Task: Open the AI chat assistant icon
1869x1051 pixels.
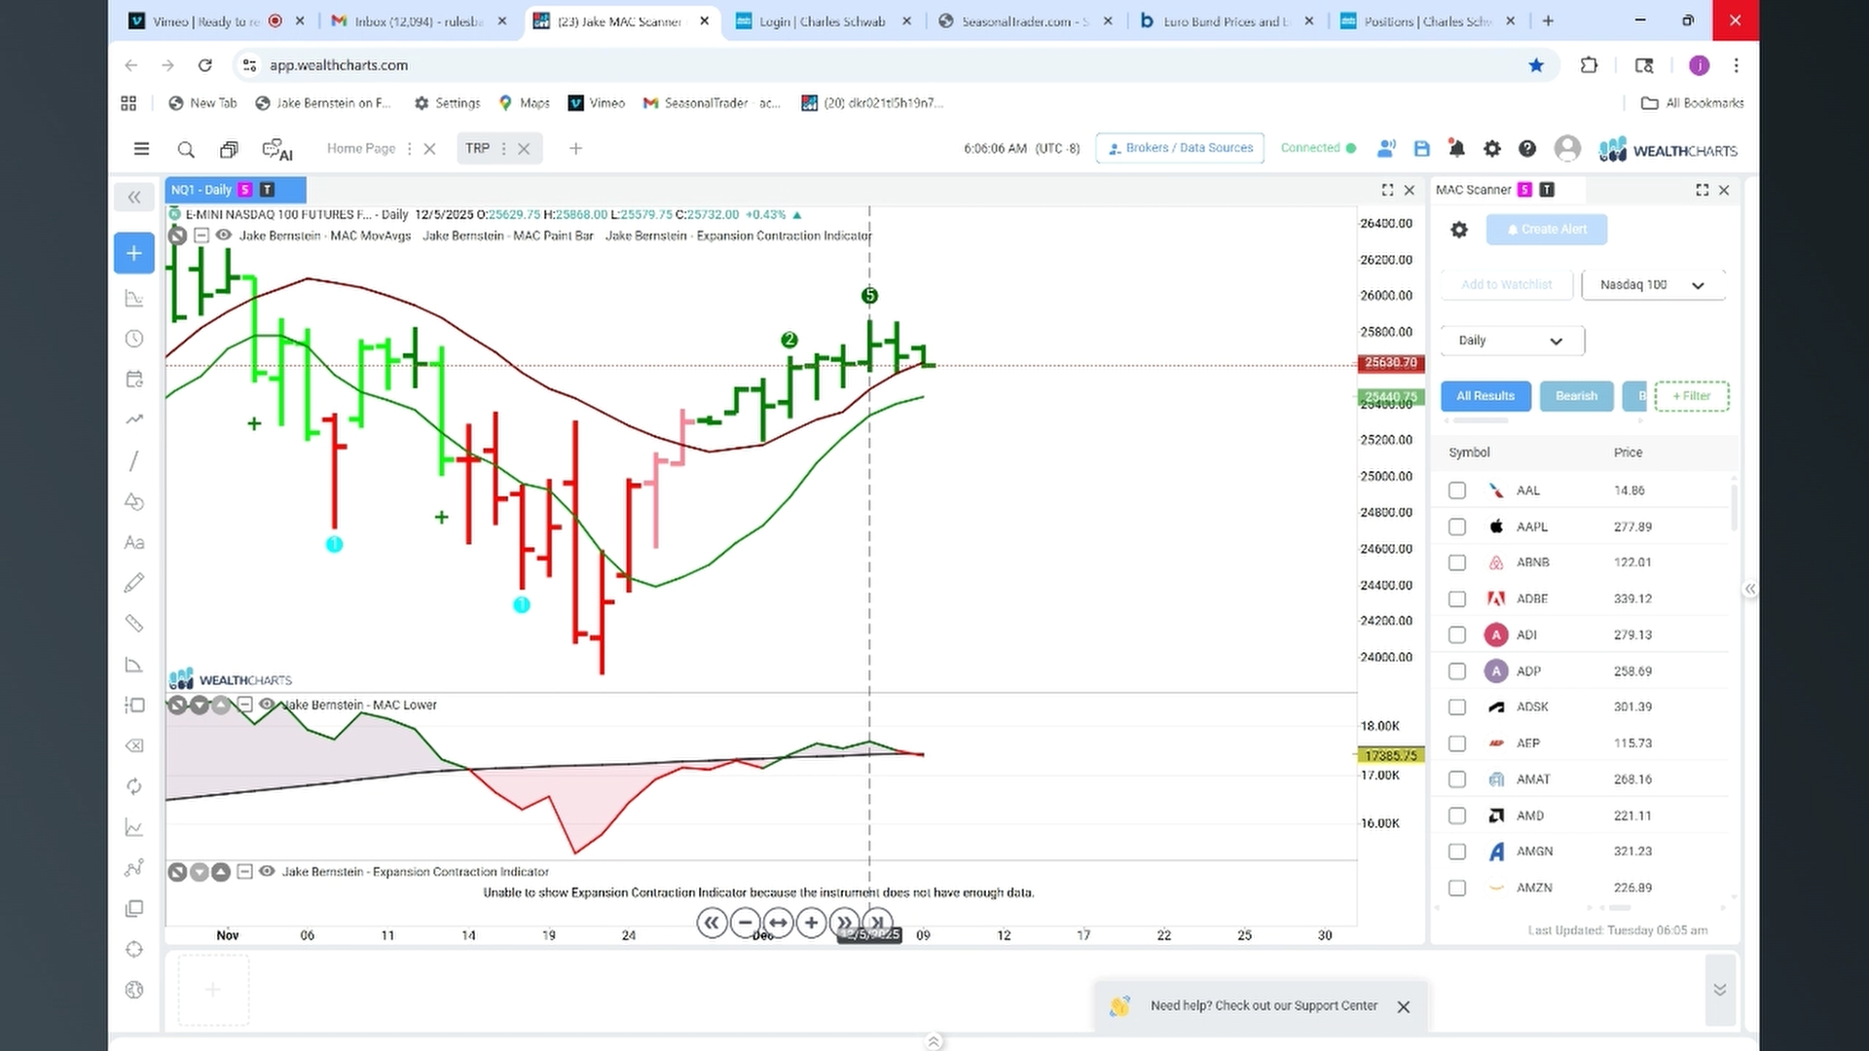Action: point(277,150)
